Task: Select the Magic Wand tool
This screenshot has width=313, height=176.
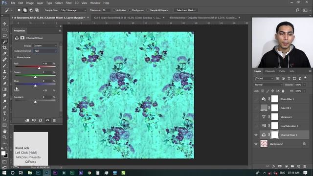Action: (x=4, y=42)
